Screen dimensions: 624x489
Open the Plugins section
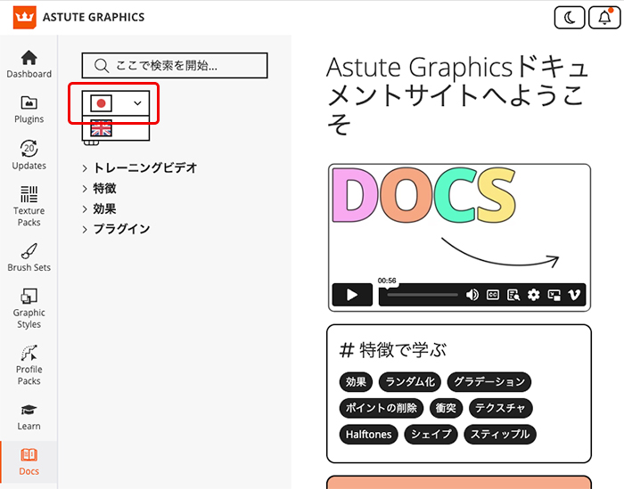tap(29, 110)
